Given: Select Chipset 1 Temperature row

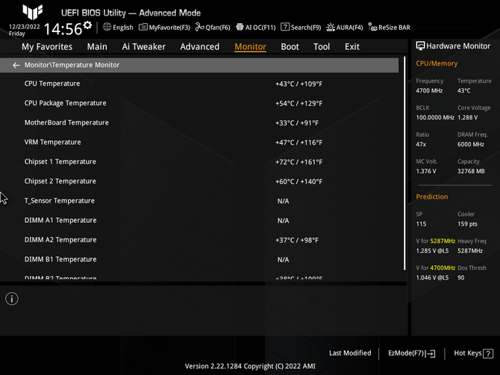Looking at the screenshot, I should click(199, 162).
